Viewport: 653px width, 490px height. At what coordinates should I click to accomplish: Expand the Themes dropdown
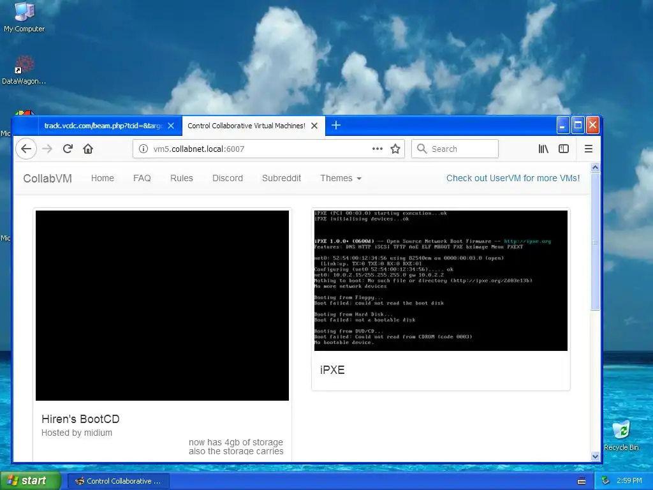(x=341, y=178)
